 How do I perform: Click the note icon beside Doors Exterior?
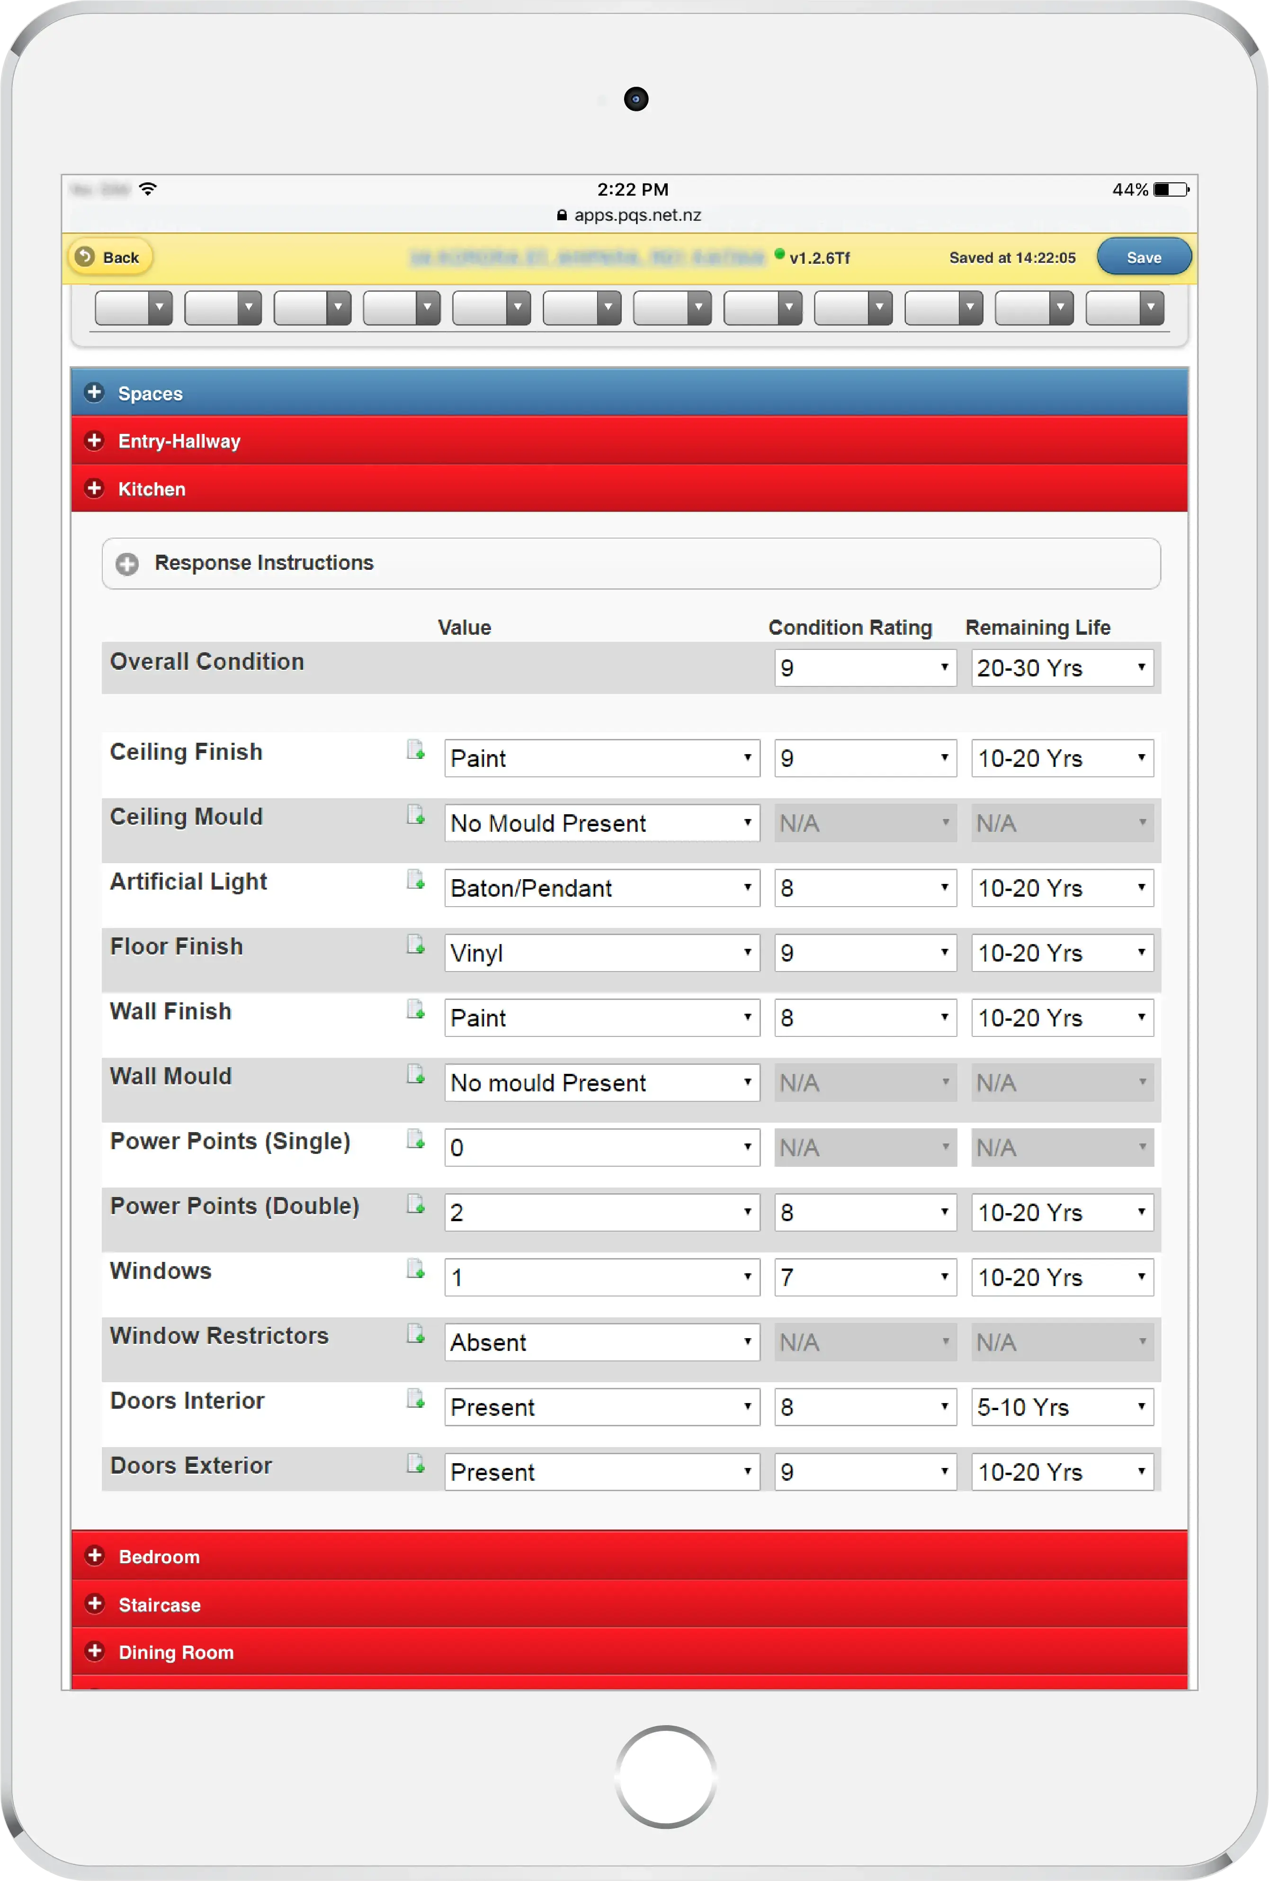415,1463
